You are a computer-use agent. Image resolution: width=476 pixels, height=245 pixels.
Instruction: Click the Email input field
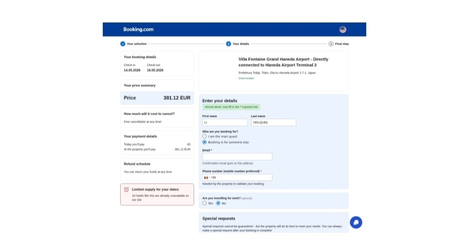(237, 157)
